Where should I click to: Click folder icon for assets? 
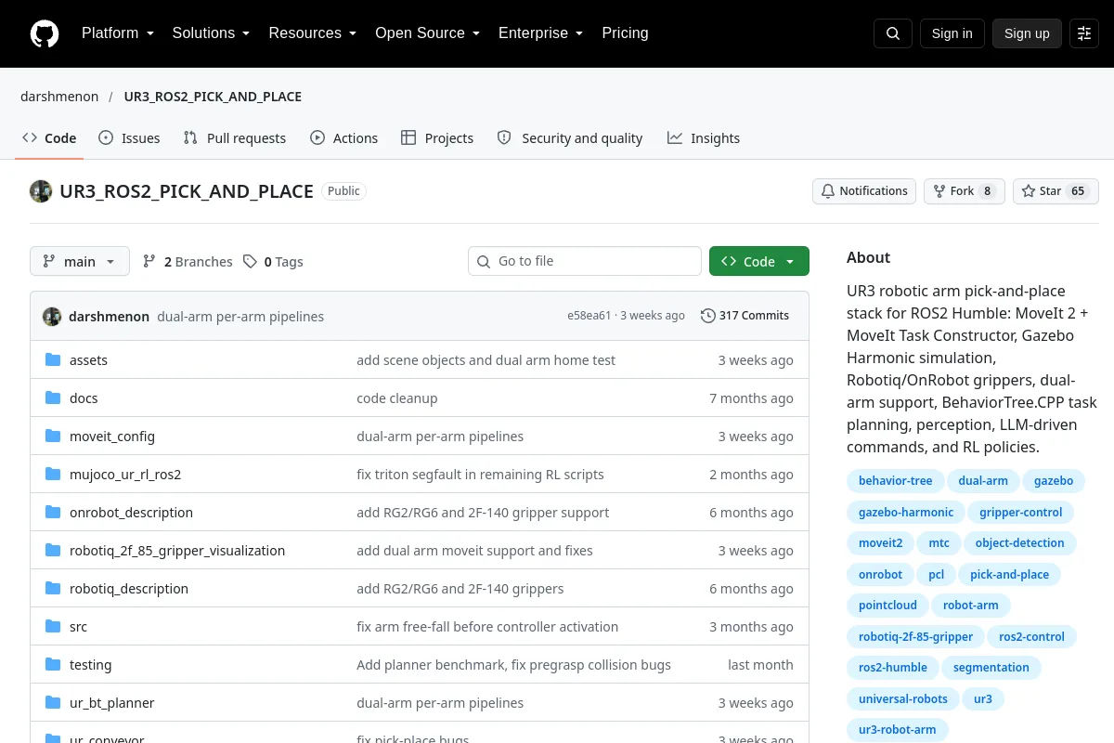point(53,360)
